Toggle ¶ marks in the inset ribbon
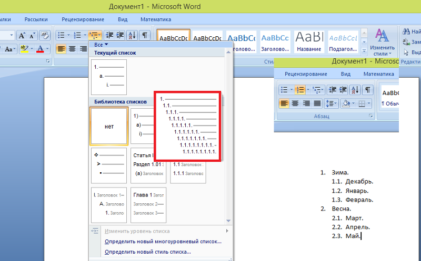The image size is (421, 261). [367, 90]
